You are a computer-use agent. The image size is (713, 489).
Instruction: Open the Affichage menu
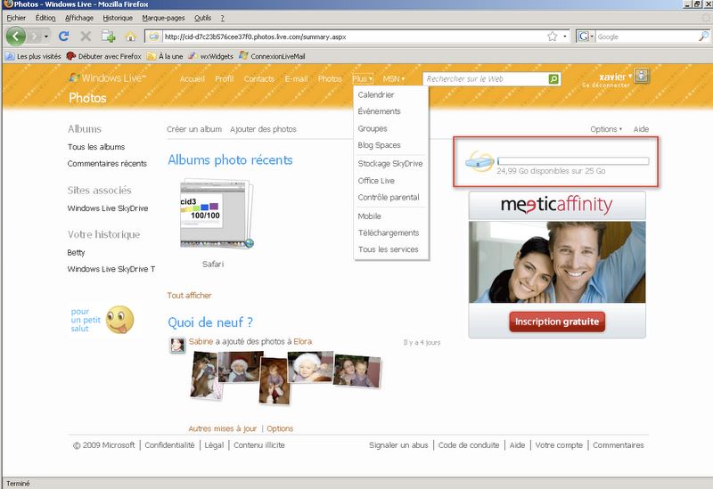coord(79,18)
